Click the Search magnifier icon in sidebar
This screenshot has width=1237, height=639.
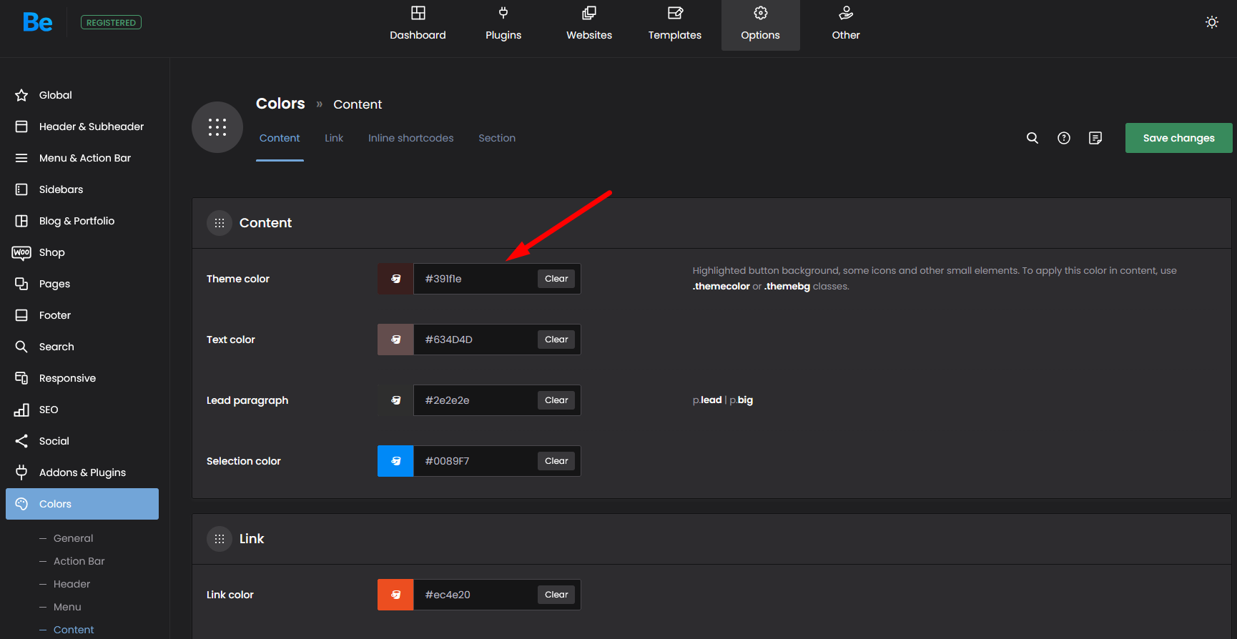tap(21, 347)
